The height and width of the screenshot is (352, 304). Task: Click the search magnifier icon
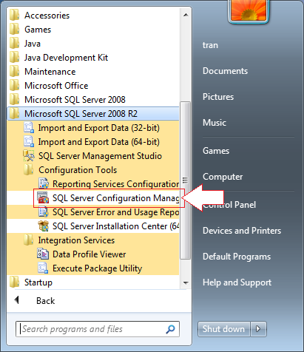point(170,329)
